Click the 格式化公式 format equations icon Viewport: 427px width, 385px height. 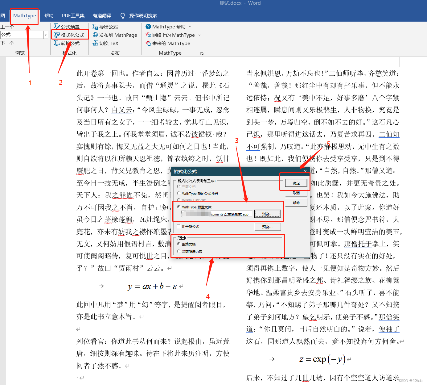[x=57, y=35]
